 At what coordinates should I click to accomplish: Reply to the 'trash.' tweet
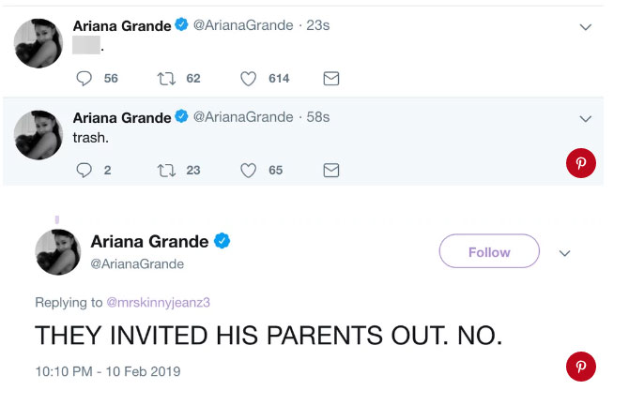[84, 170]
